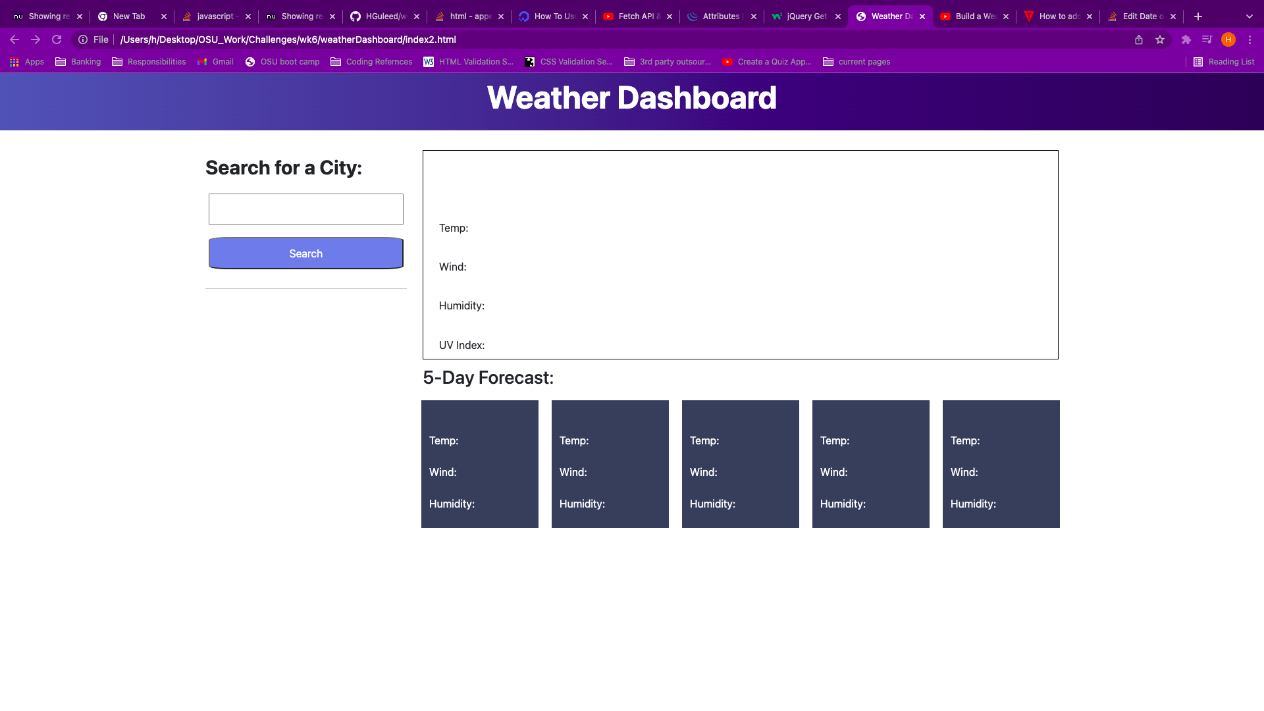Click the Search button

[305, 253]
